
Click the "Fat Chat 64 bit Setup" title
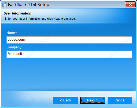click(x=29, y=5)
